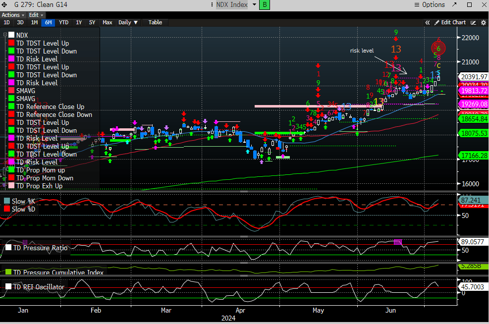Switch to the Table view

[x=155, y=22]
